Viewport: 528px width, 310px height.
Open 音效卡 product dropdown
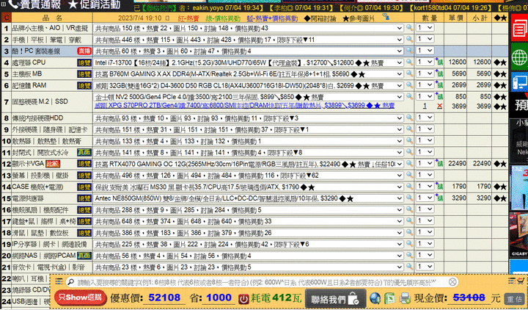click(x=249, y=267)
